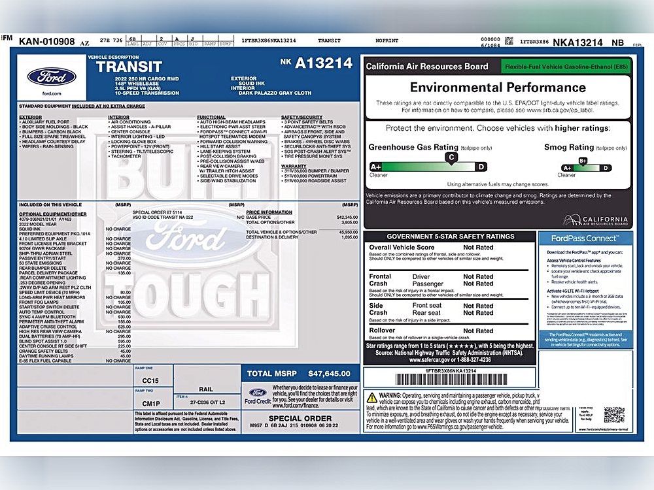Click the Ford oval logo at top left

pyautogui.click(x=51, y=76)
